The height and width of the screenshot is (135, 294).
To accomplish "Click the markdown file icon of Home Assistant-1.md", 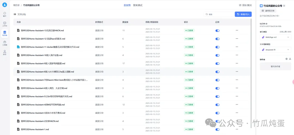I will [18, 129].
